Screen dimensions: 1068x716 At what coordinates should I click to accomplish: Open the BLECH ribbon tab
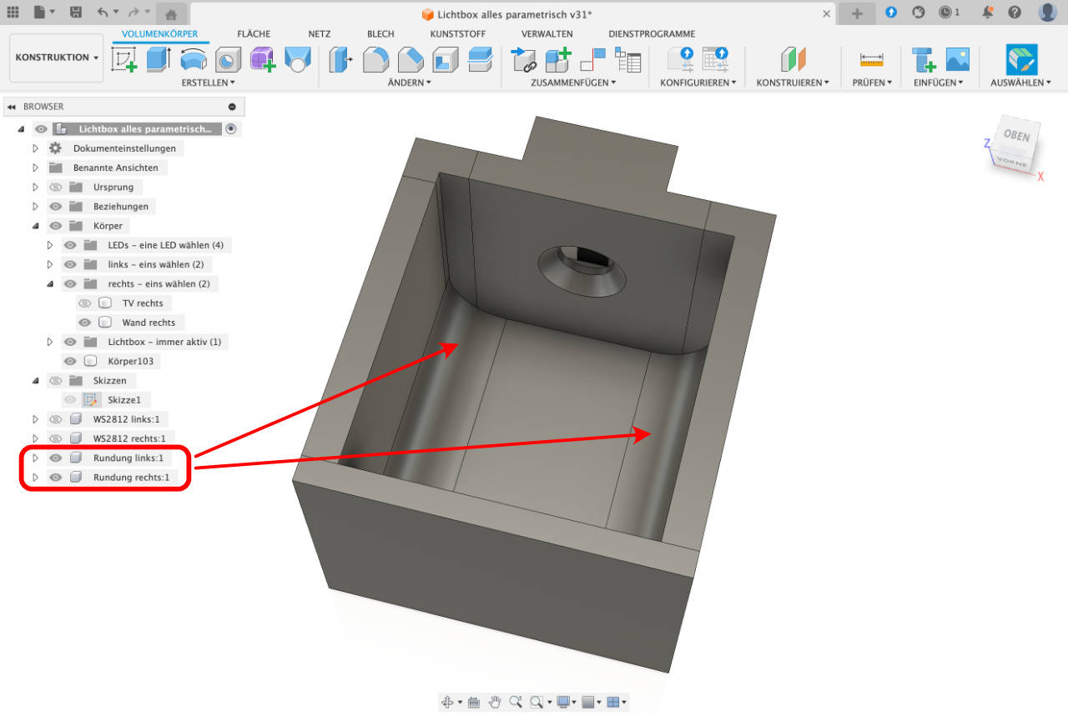(380, 34)
